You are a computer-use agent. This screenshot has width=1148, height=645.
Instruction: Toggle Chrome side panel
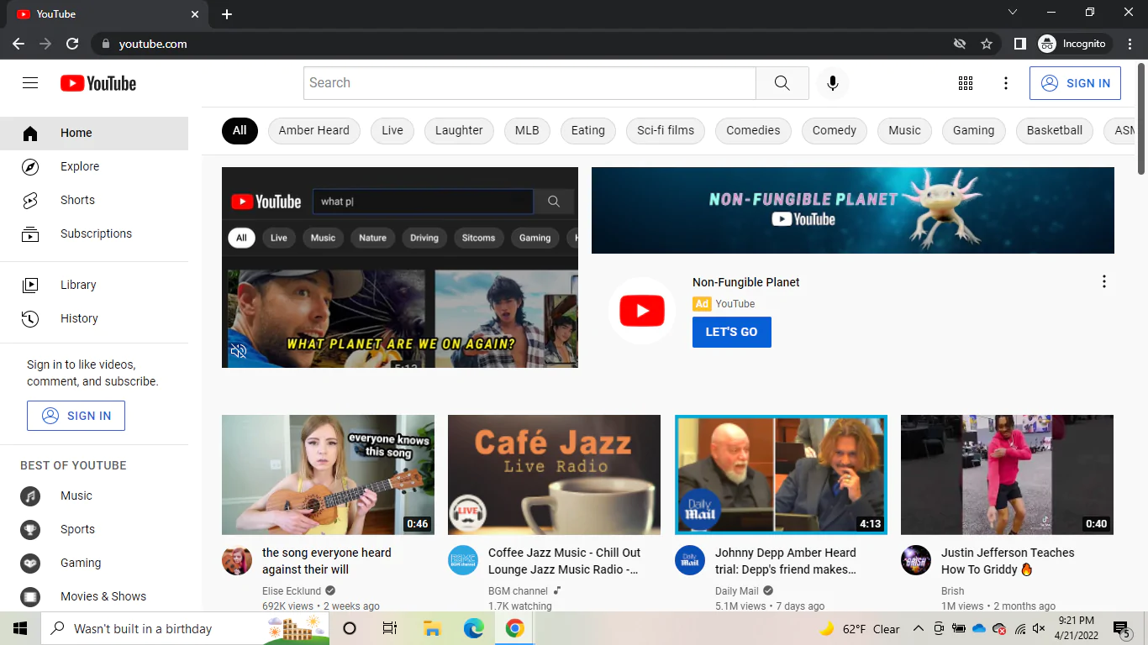coord(1019,44)
